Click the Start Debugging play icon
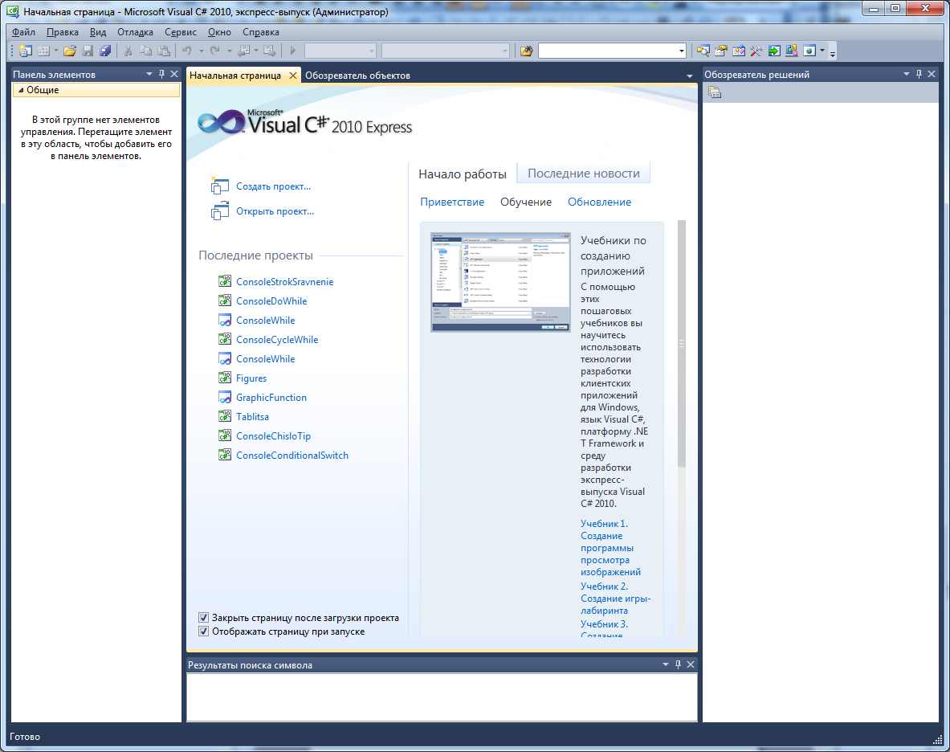 pyautogui.click(x=293, y=51)
